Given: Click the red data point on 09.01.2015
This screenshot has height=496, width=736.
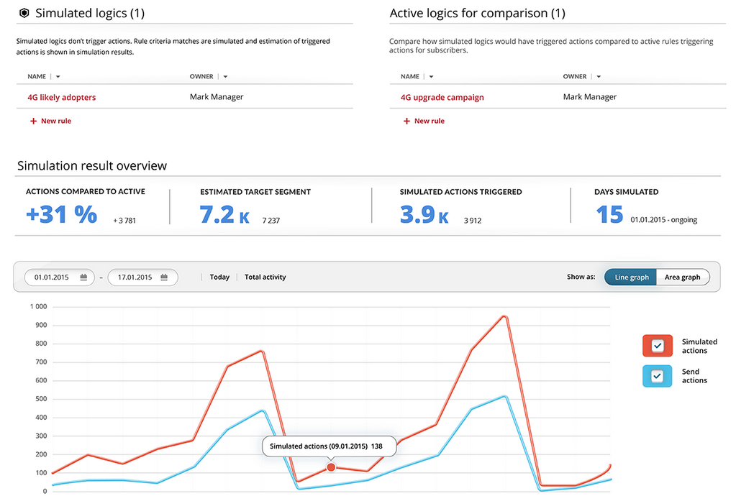Looking at the screenshot, I should coord(331,467).
